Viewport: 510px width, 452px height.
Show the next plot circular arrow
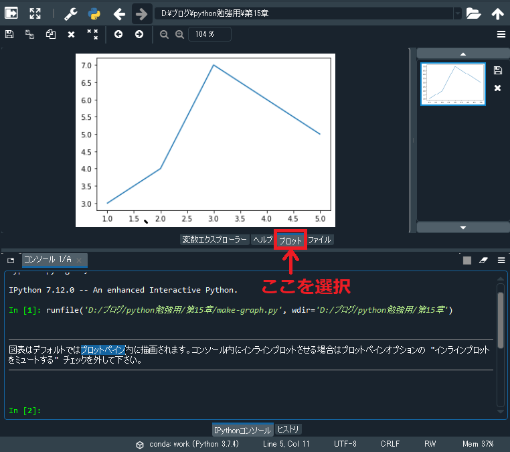pyautogui.click(x=139, y=34)
